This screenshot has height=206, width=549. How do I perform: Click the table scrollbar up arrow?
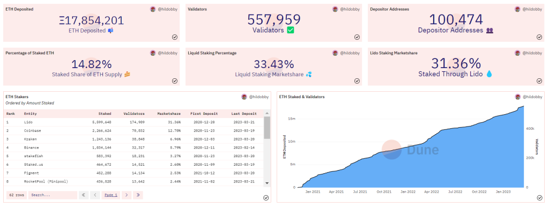(x=267, y=114)
